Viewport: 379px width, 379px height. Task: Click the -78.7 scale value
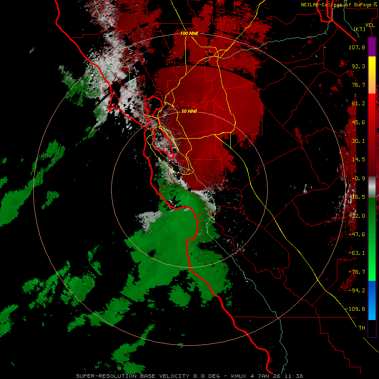pos(357,272)
